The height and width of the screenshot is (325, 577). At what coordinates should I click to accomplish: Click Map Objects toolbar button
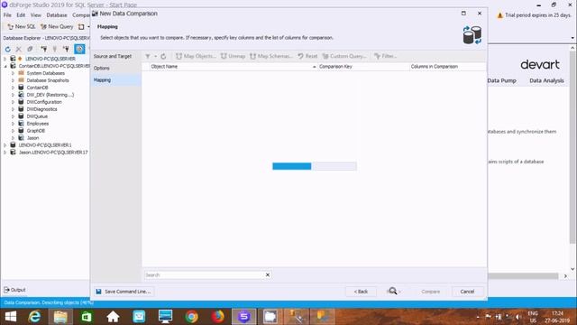coord(196,56)
